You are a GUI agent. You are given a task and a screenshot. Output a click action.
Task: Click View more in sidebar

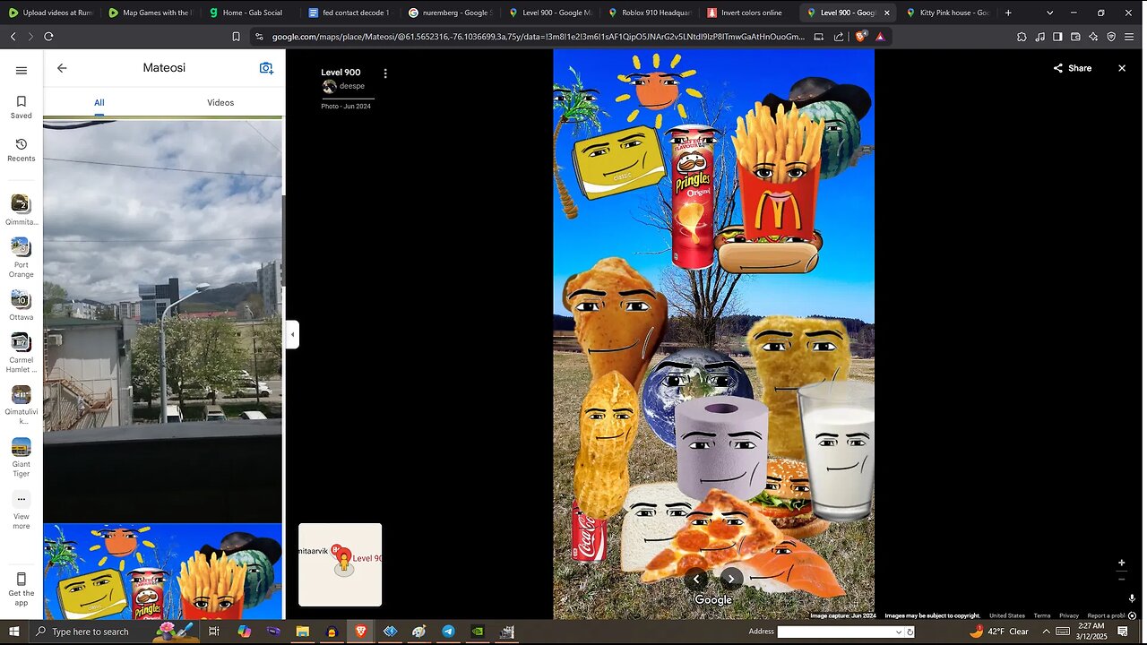point(22,511)
